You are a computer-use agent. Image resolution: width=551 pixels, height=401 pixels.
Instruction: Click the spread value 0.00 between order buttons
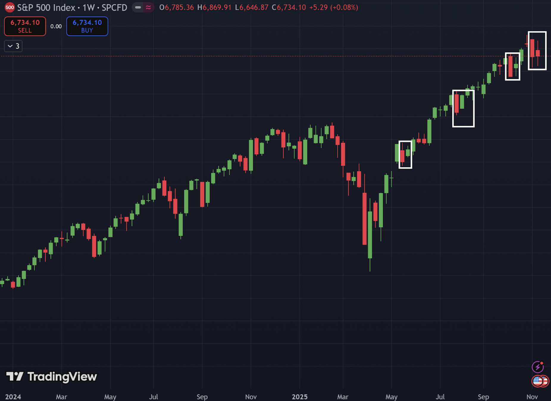click(56, 26)
